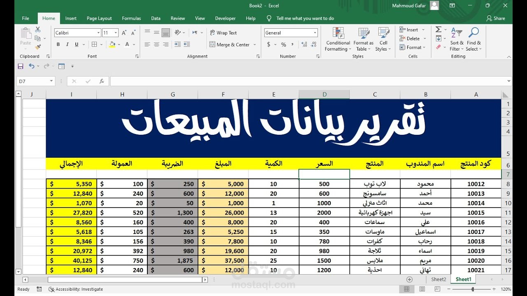Image resolution: width=527 pixels, height=296 pixels.
Task: Click the Select All corner triangle
Action: point(506,95)
